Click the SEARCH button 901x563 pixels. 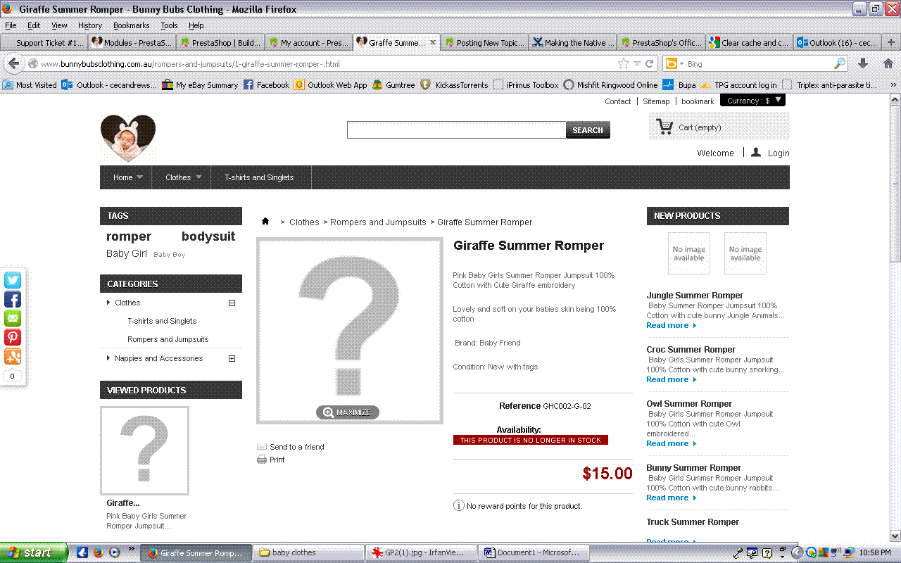(588, 130)
